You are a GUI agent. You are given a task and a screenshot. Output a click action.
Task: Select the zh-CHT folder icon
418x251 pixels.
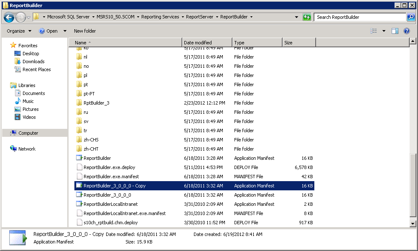[79, 149]
